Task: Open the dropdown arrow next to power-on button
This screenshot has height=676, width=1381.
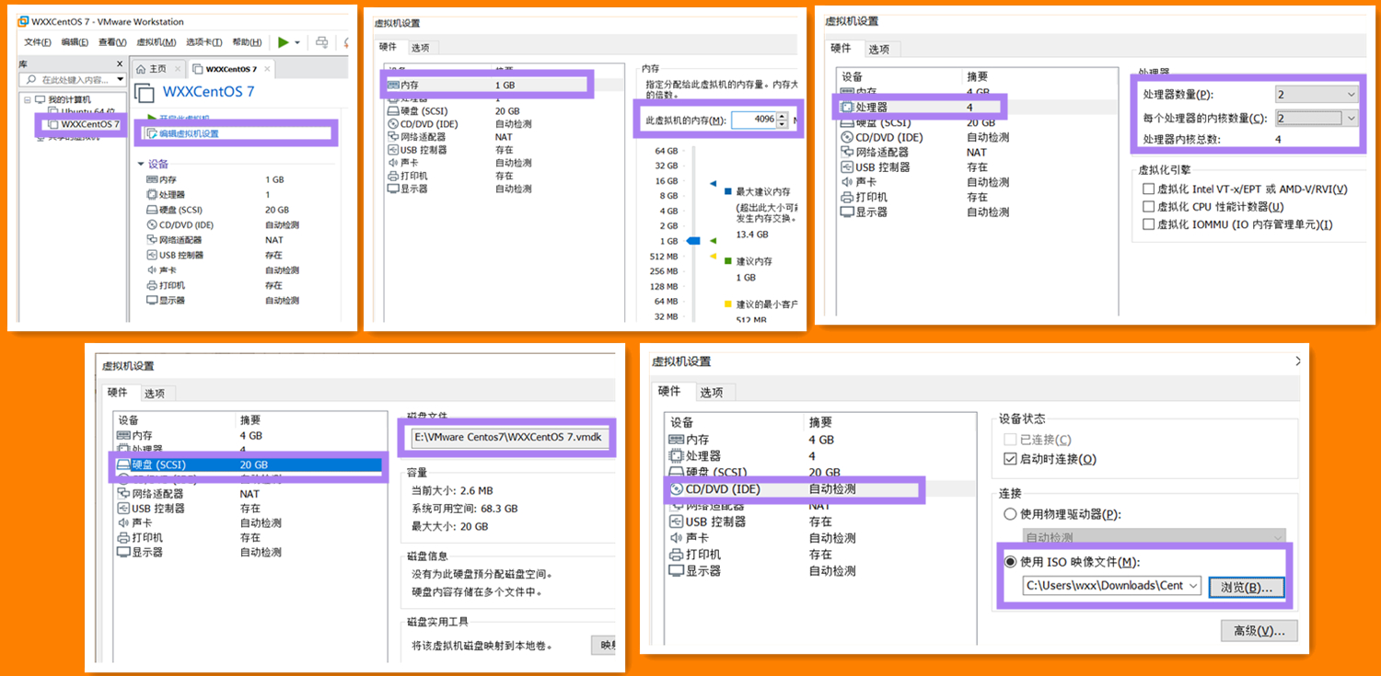Action: click(297, 42)
